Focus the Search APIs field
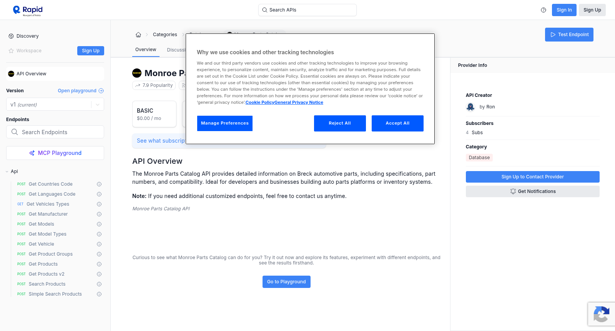 307,10
